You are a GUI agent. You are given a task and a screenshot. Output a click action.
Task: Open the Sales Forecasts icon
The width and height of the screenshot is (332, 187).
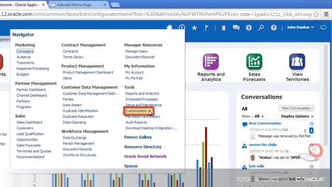tap(254, 61)
